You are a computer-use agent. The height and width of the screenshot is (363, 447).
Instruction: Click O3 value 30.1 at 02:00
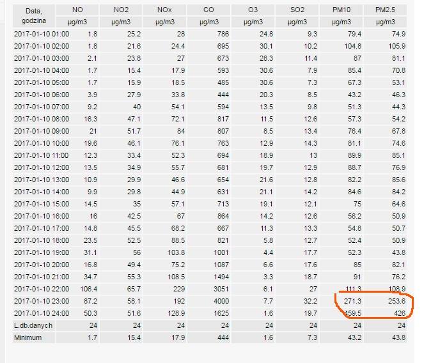[266, 46]
